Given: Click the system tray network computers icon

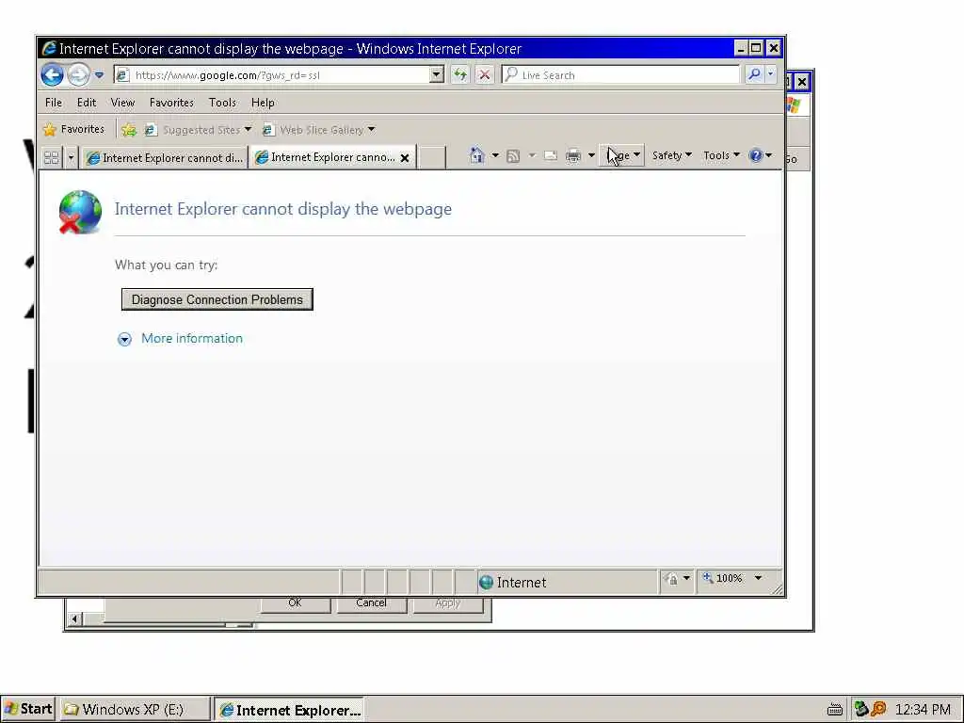Looking at the screenshot, I should tap(861, 710).
